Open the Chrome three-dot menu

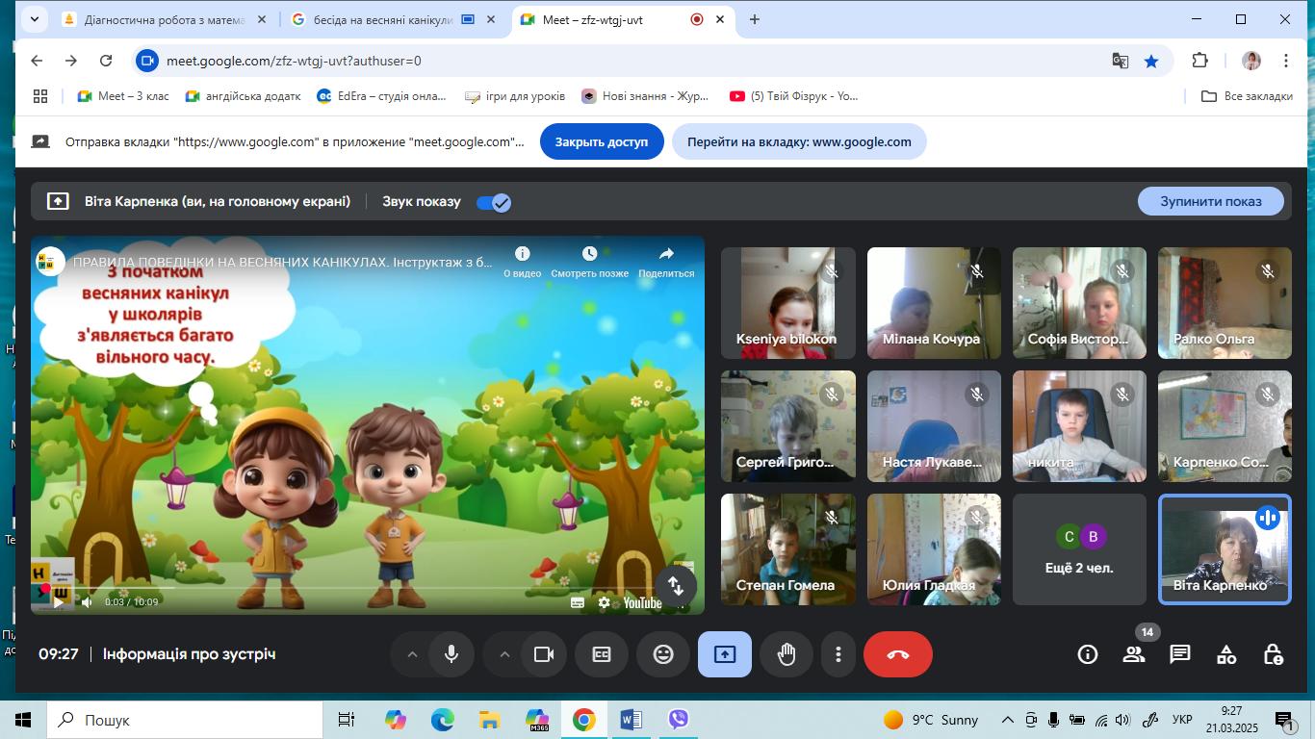tap(1286, 61)
